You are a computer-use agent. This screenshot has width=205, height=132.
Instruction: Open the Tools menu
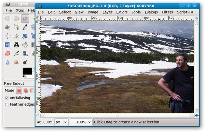(x=136, y=12)
